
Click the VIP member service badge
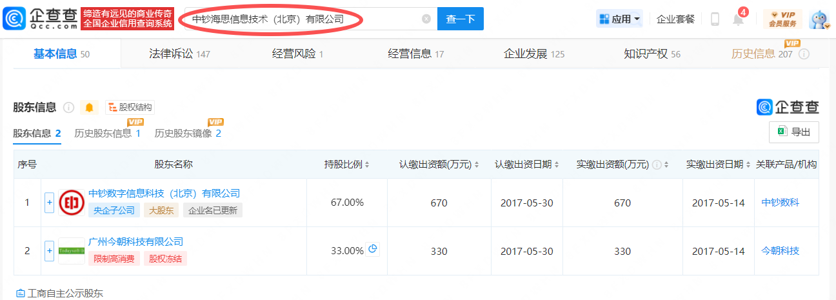tap(782, 19)
